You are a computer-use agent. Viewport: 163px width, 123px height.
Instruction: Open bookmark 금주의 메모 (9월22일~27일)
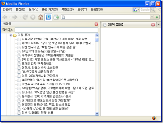[44, 51]
